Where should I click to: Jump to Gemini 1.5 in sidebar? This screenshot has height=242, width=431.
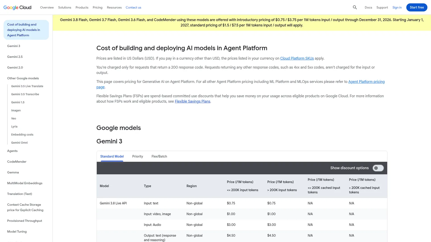coord(18,103)
